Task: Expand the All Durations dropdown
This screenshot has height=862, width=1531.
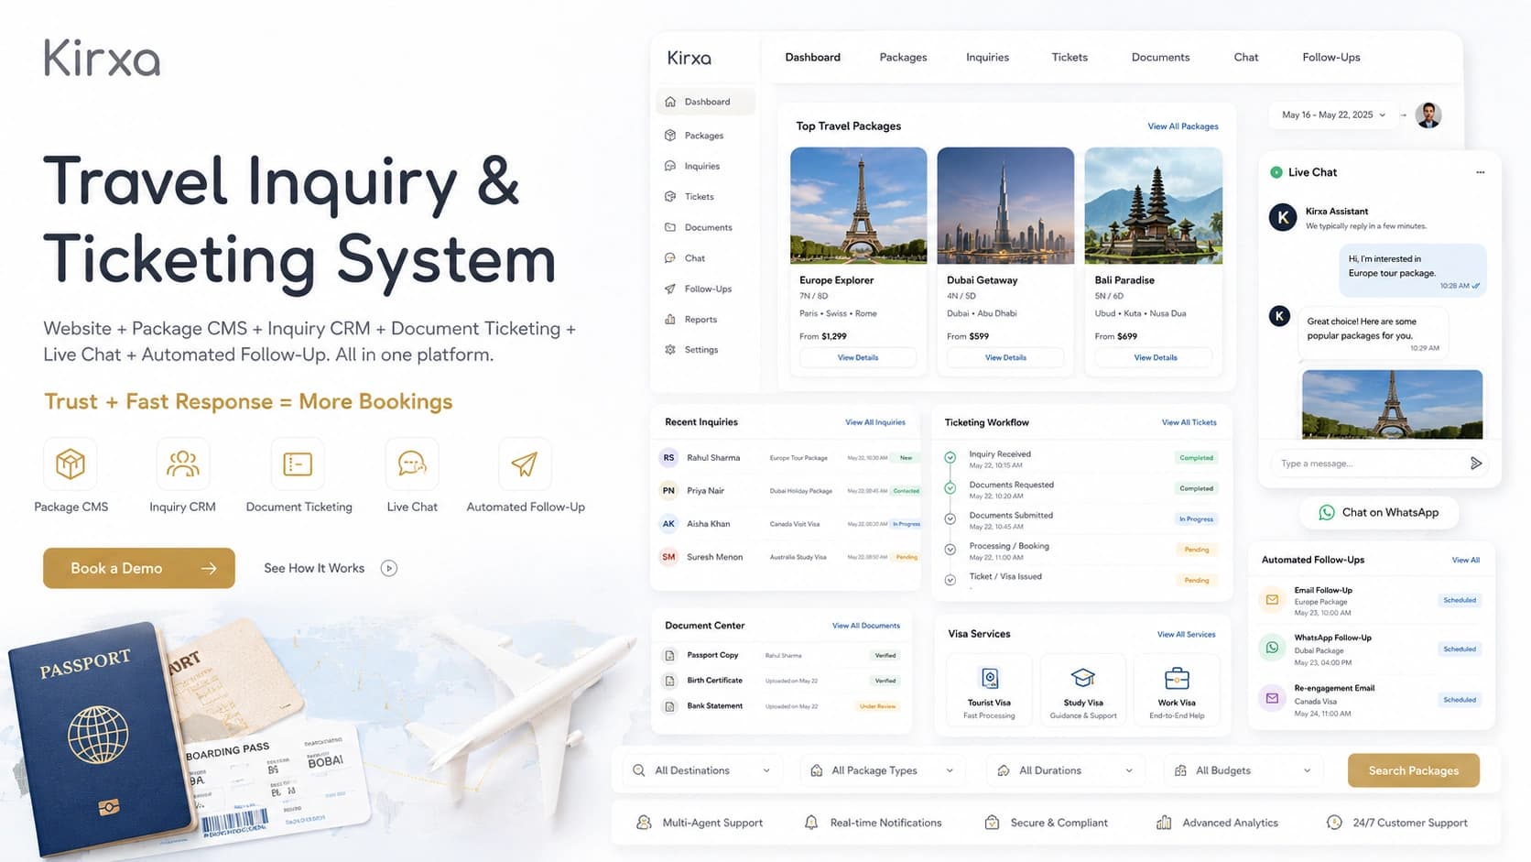Action: click(x=1067, y=770)
